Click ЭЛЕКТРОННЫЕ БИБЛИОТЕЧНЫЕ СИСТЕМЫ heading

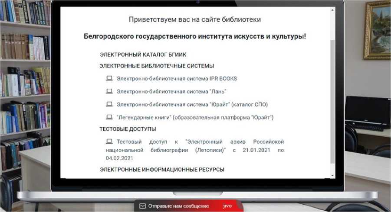pos(157,66)
